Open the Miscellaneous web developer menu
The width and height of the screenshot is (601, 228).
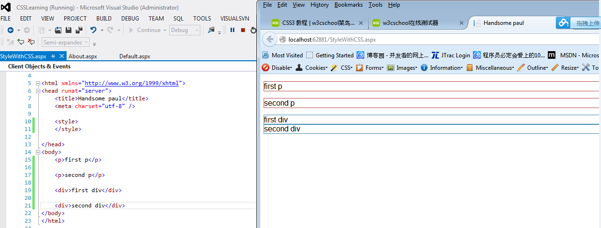click(490, 68)
